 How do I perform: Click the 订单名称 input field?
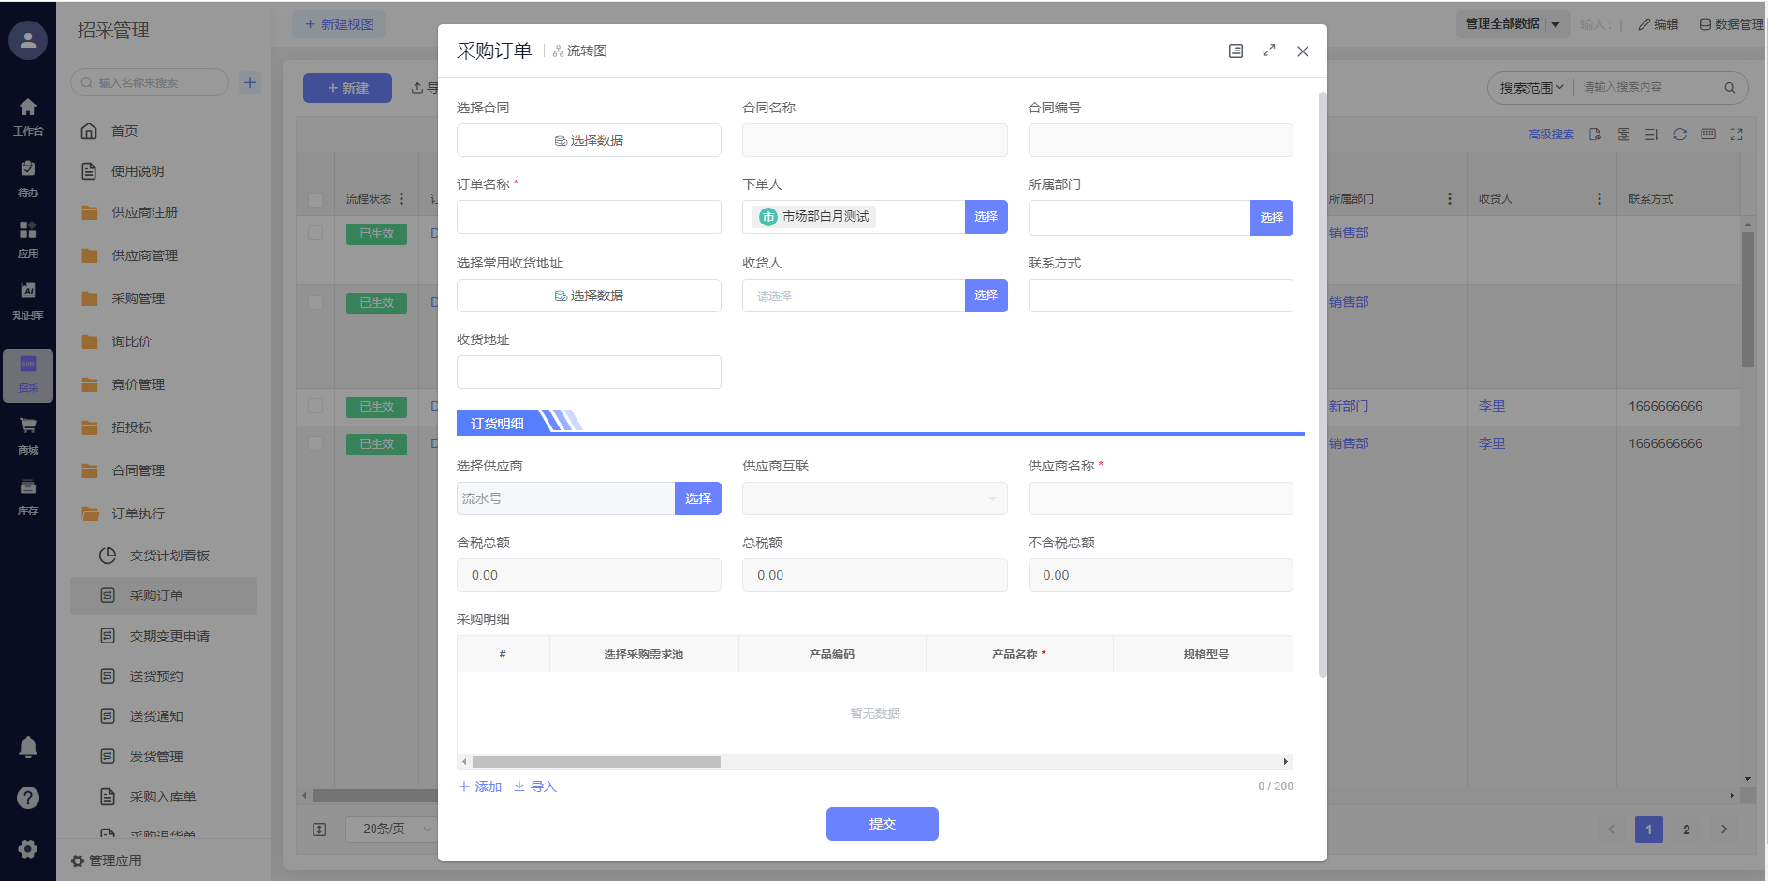(589, 217)
